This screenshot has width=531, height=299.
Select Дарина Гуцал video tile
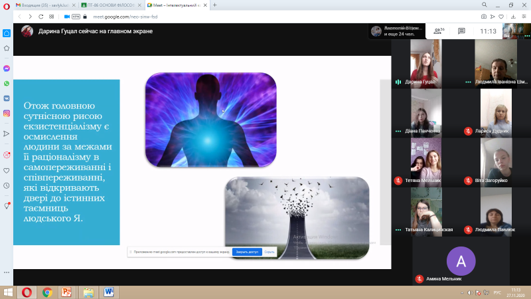pyautogui.click(x=425, y=64)
